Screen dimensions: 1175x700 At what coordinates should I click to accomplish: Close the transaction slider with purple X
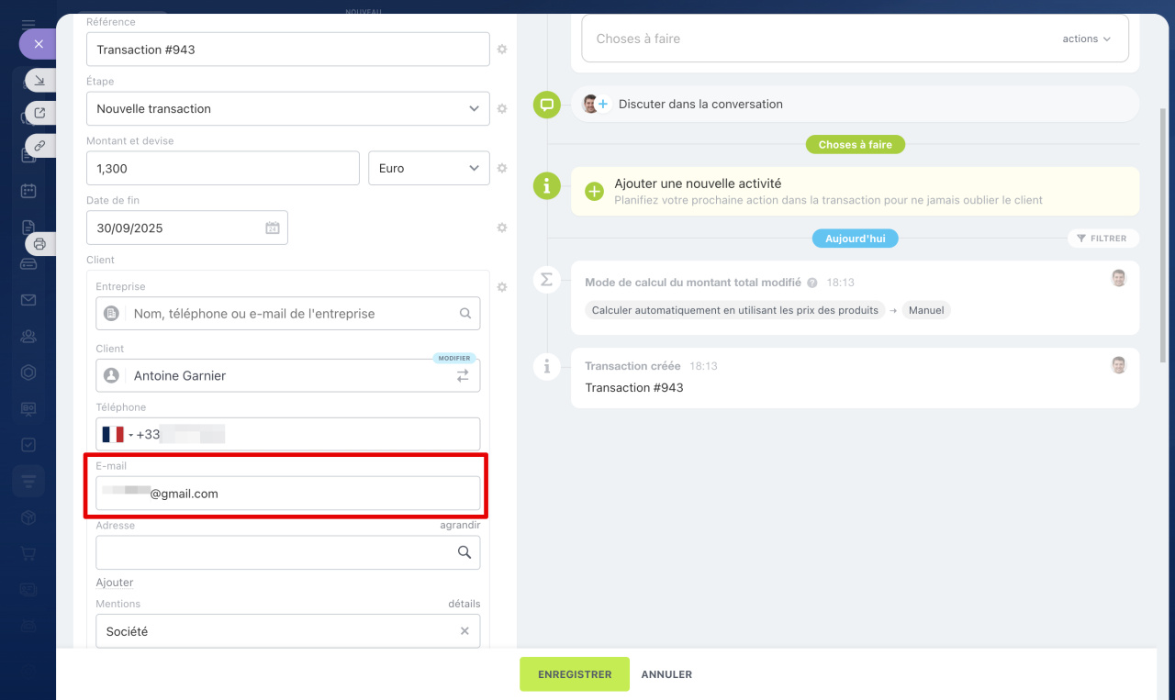[38, 43]
